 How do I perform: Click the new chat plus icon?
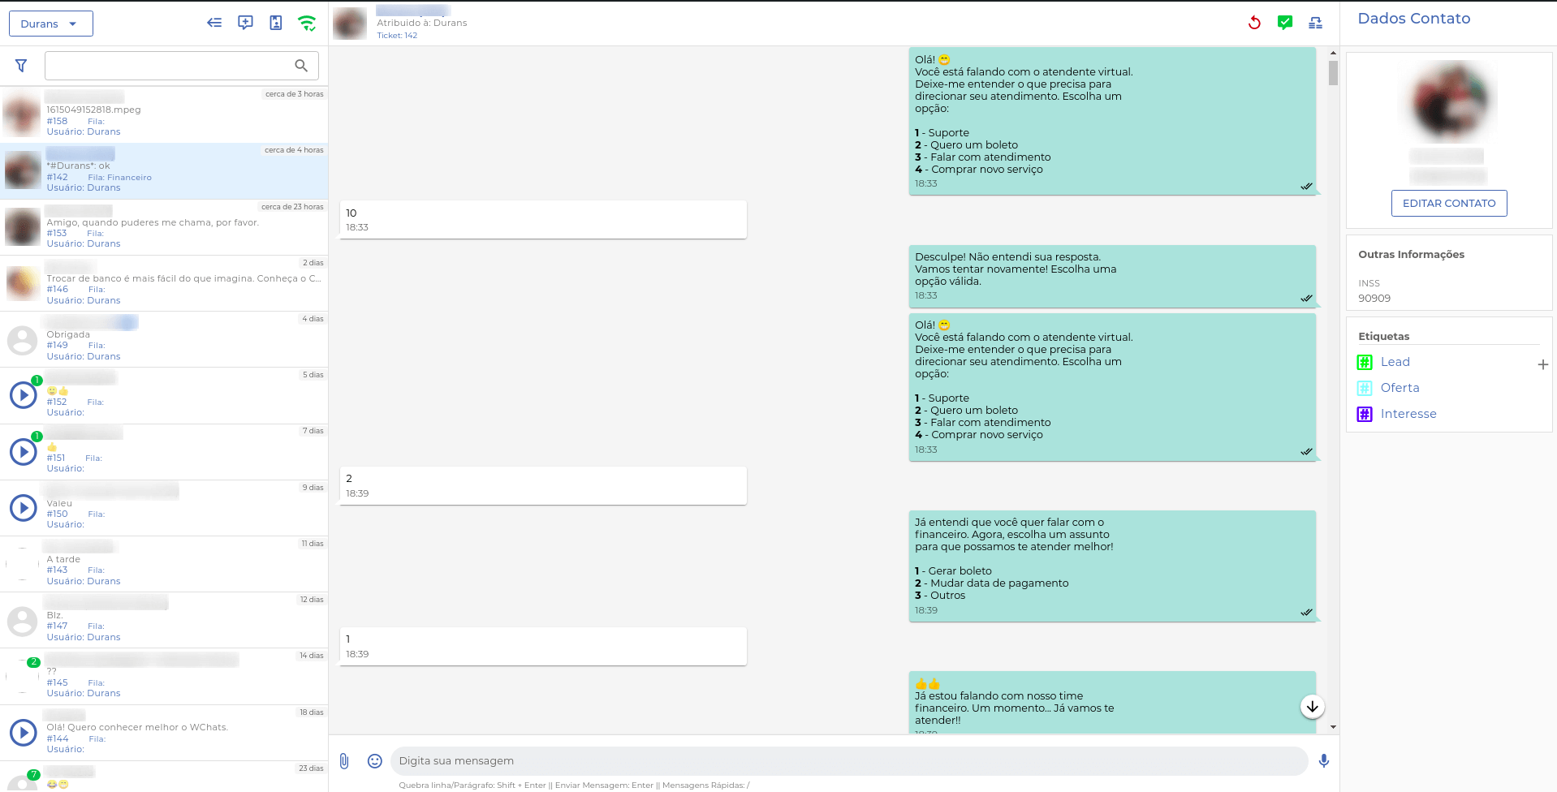point(245,23)
